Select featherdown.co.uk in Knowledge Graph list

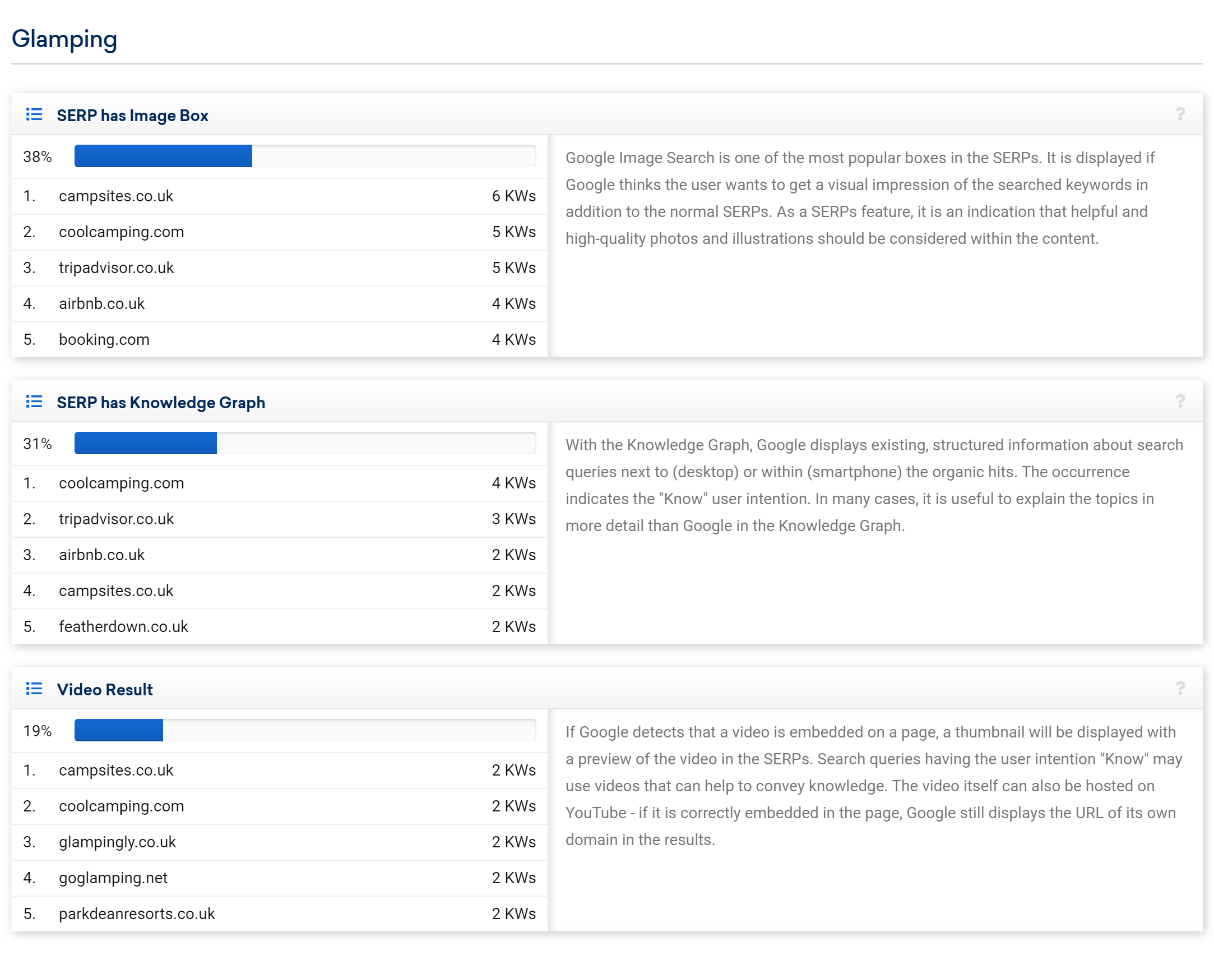click(x=123, y=627)
